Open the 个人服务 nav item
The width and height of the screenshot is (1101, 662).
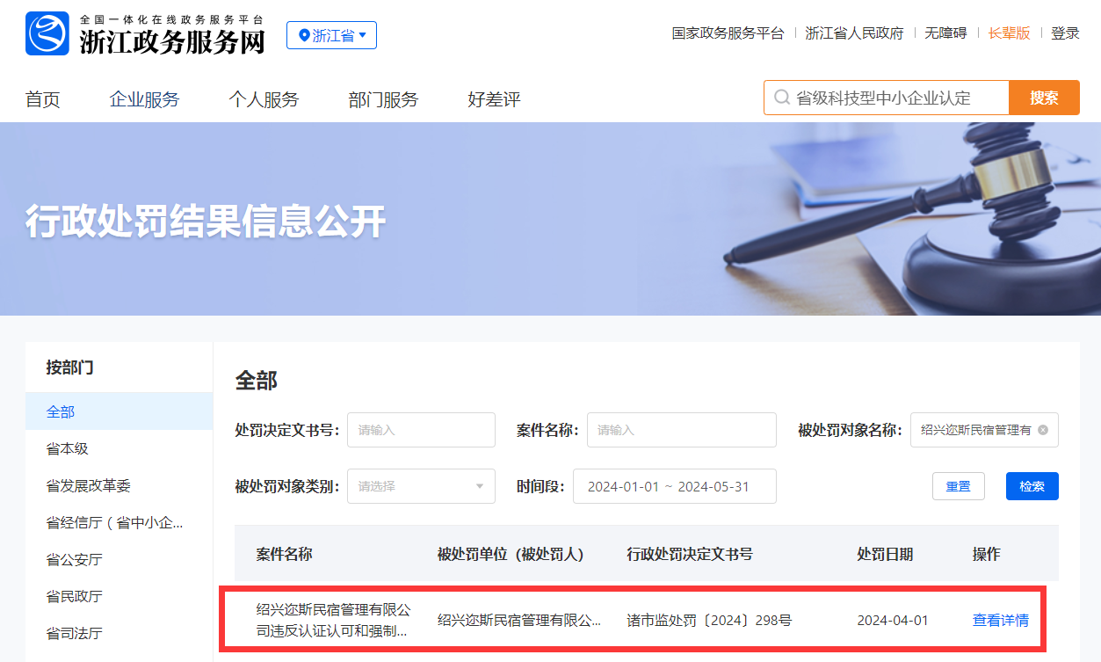click(264, 99)
